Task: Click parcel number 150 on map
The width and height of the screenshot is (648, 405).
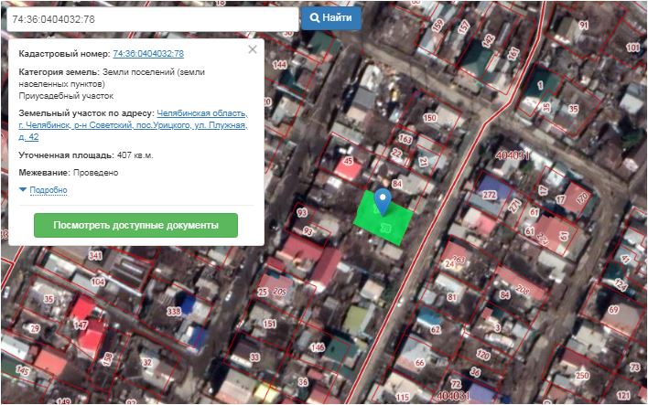Action: [x=429, y=118]
